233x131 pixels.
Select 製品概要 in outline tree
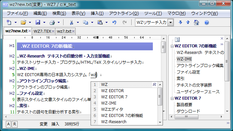pyautogui.click(x=184, y=105)
